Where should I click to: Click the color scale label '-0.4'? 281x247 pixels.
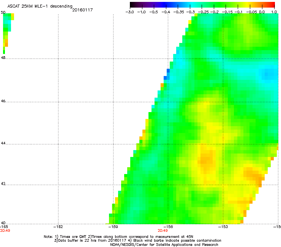(x=166, y=12)
